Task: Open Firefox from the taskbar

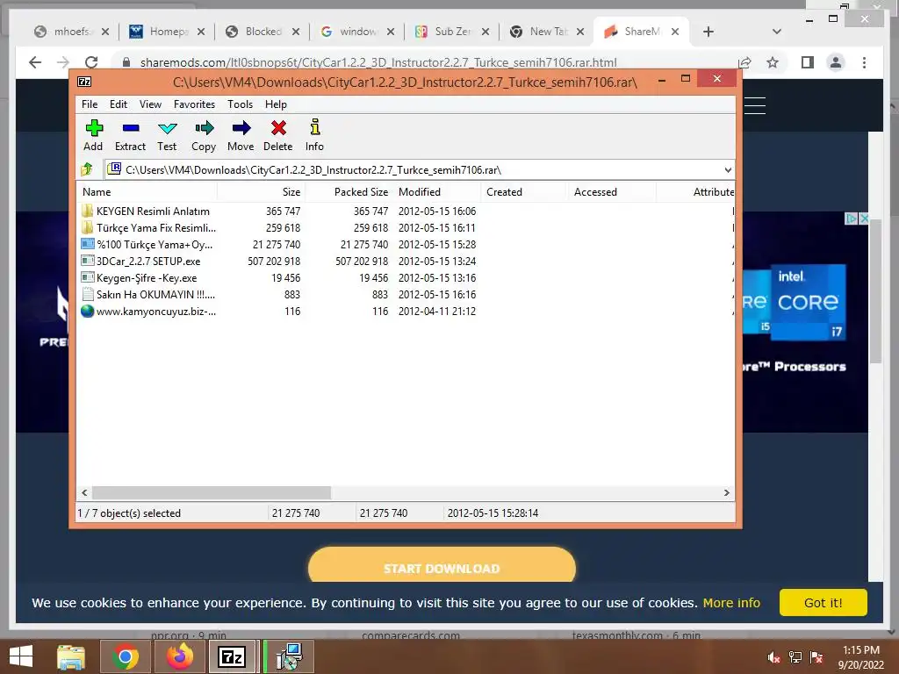Action: 180,656
